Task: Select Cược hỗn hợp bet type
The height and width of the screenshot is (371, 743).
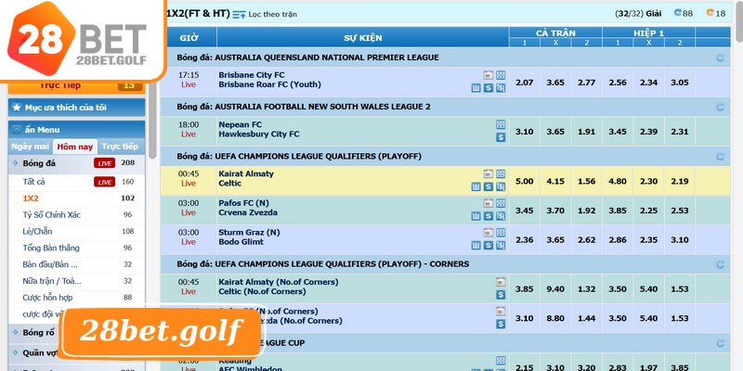Action: [x=77, y=298]
